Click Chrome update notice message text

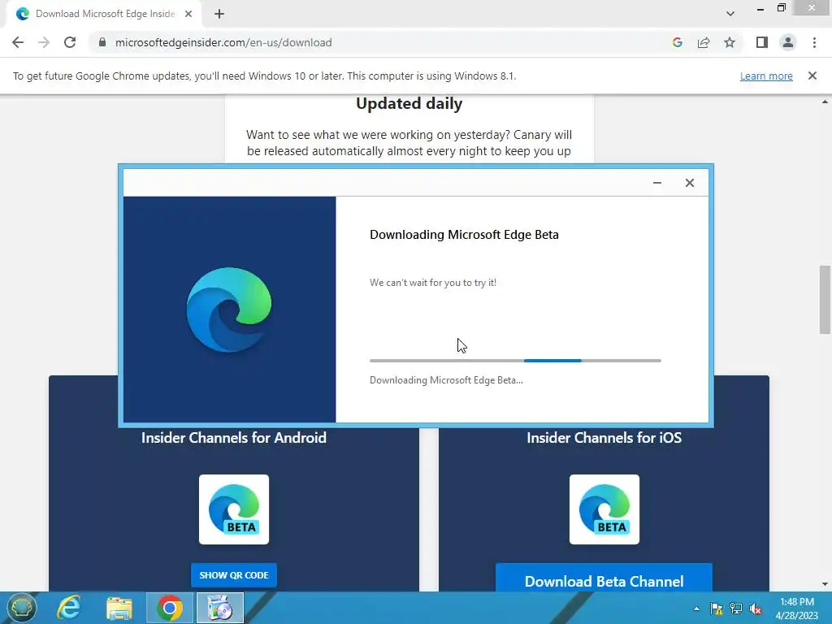pos(264,76)
